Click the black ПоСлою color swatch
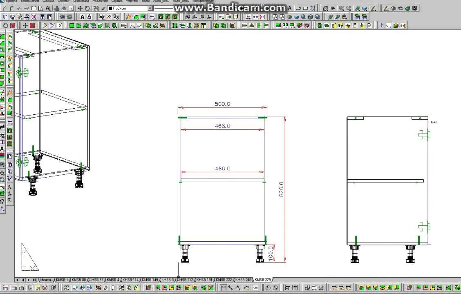Screen dimensions: 461x294 click(110, 9)
